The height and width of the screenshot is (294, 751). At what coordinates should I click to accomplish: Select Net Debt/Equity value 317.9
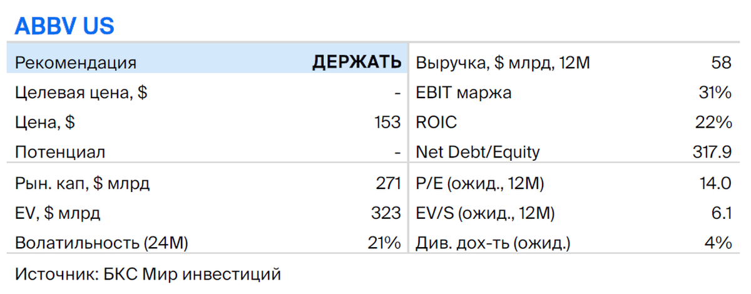(710, 153)
